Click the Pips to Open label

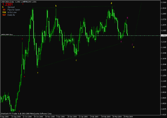click(x=14, y=10)
